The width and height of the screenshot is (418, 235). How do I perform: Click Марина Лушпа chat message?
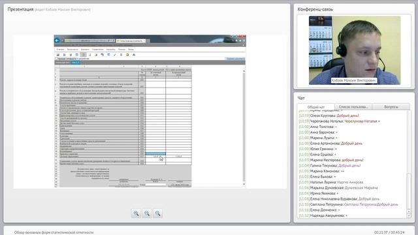[318, 138]
